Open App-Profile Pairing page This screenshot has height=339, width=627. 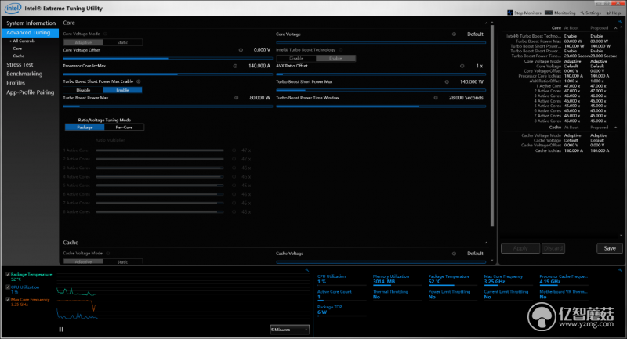30,92
